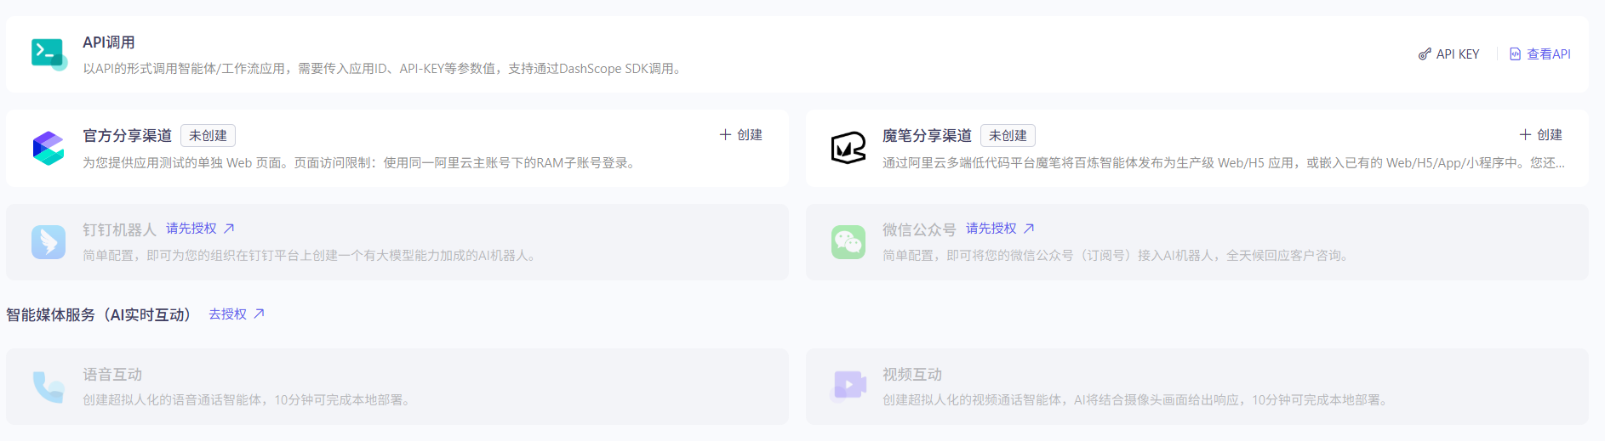Click the 魔笔分享渠道 description about 低代码平台
The height and width of the screenshot is (441, 1605).
point(1224,162)
